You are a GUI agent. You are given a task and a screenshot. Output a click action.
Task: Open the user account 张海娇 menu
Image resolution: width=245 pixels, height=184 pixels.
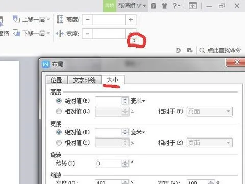pyautogui.click(x=132, y=6)
